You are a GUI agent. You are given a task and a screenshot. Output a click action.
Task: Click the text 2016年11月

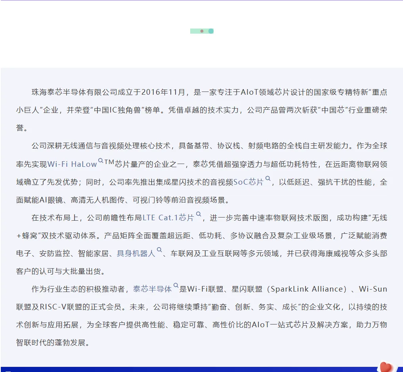point(163,92)
